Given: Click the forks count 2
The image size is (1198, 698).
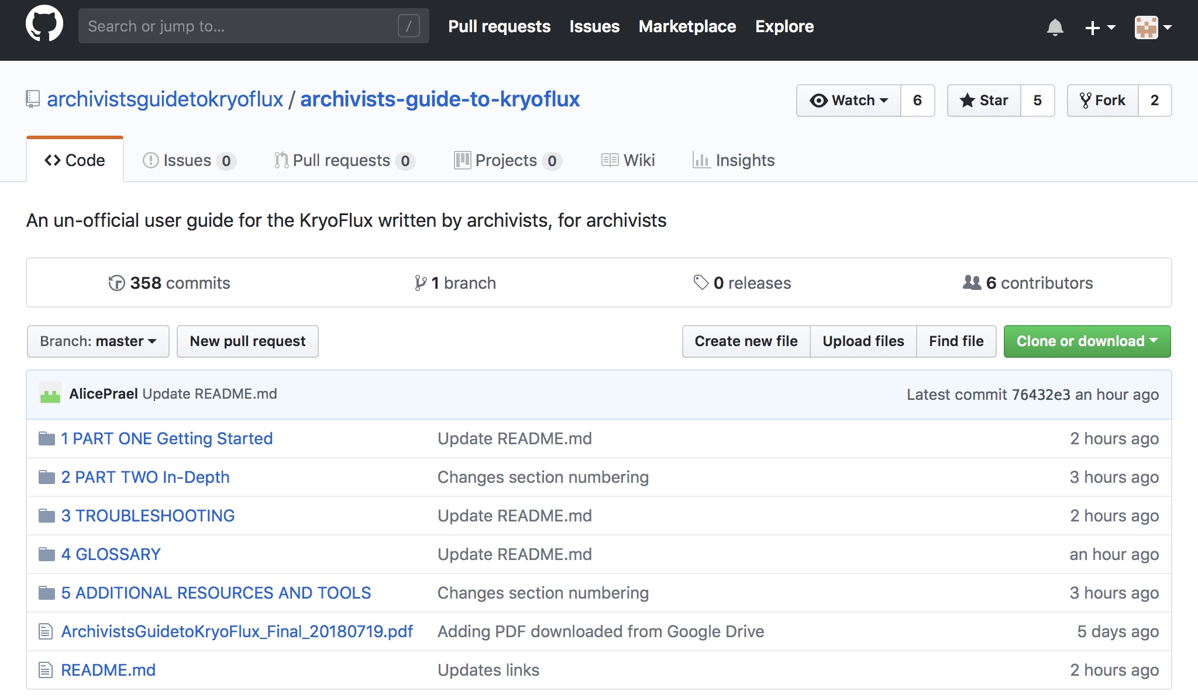Looking at the screenshot, I should coord(1155,101).
